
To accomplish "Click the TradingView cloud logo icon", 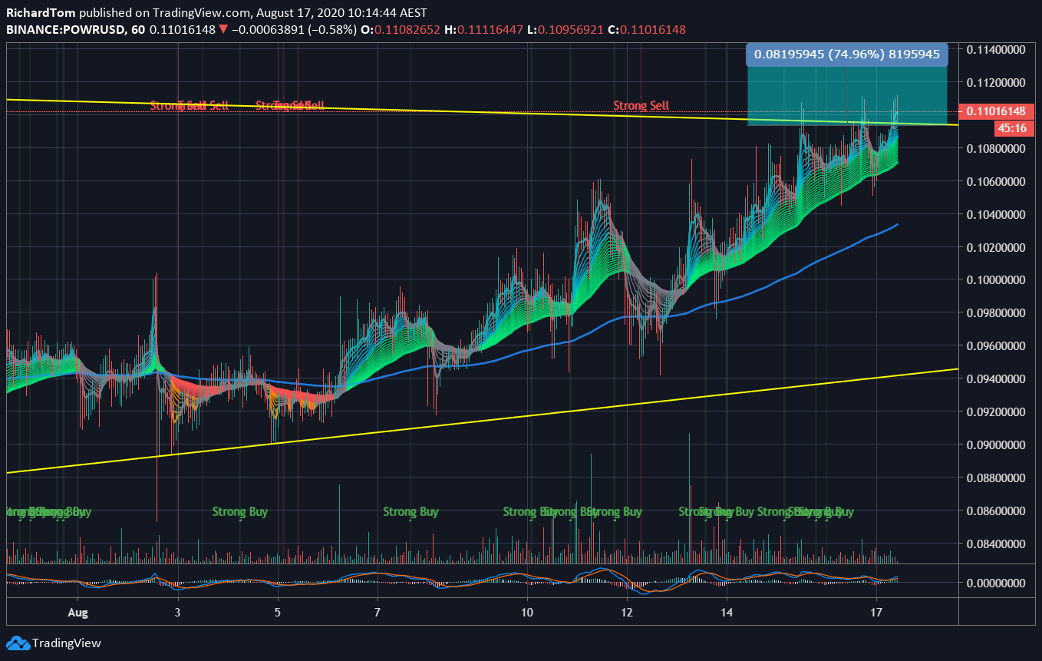I will point(17,643).
